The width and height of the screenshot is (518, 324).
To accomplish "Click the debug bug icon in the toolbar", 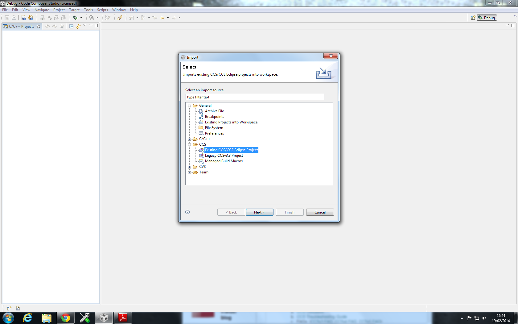I will (x=76, y=18).
